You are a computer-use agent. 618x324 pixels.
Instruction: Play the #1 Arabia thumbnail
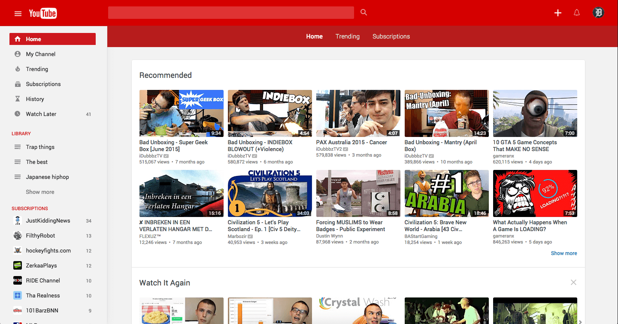447,193
